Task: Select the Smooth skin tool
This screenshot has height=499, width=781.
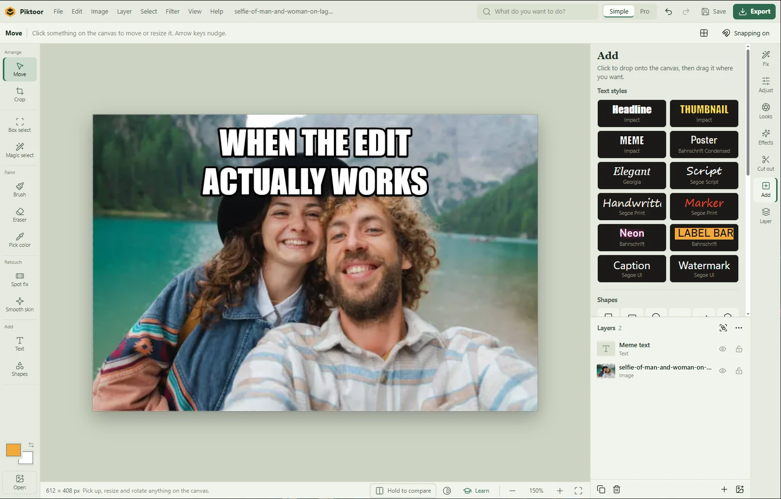Action: click(20, 305)
